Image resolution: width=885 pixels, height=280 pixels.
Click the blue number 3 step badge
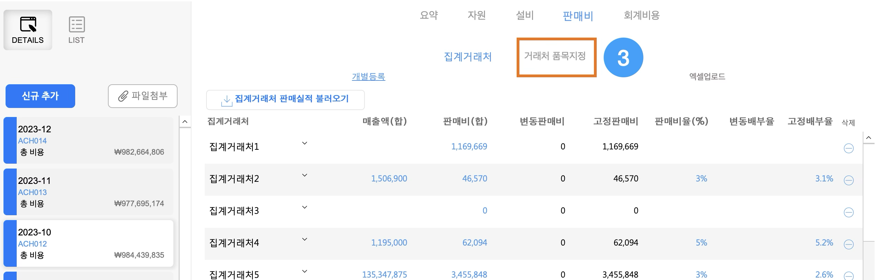point(623,57)
